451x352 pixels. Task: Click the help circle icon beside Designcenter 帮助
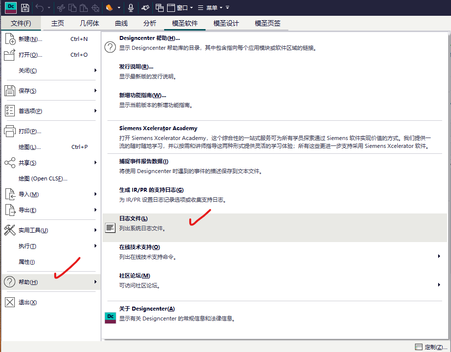click(110, 47)
